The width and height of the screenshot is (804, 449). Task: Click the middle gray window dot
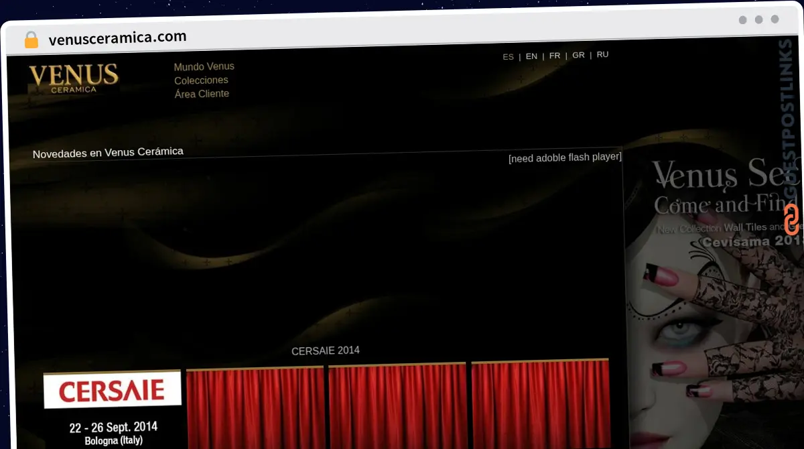tap(758, 20)
